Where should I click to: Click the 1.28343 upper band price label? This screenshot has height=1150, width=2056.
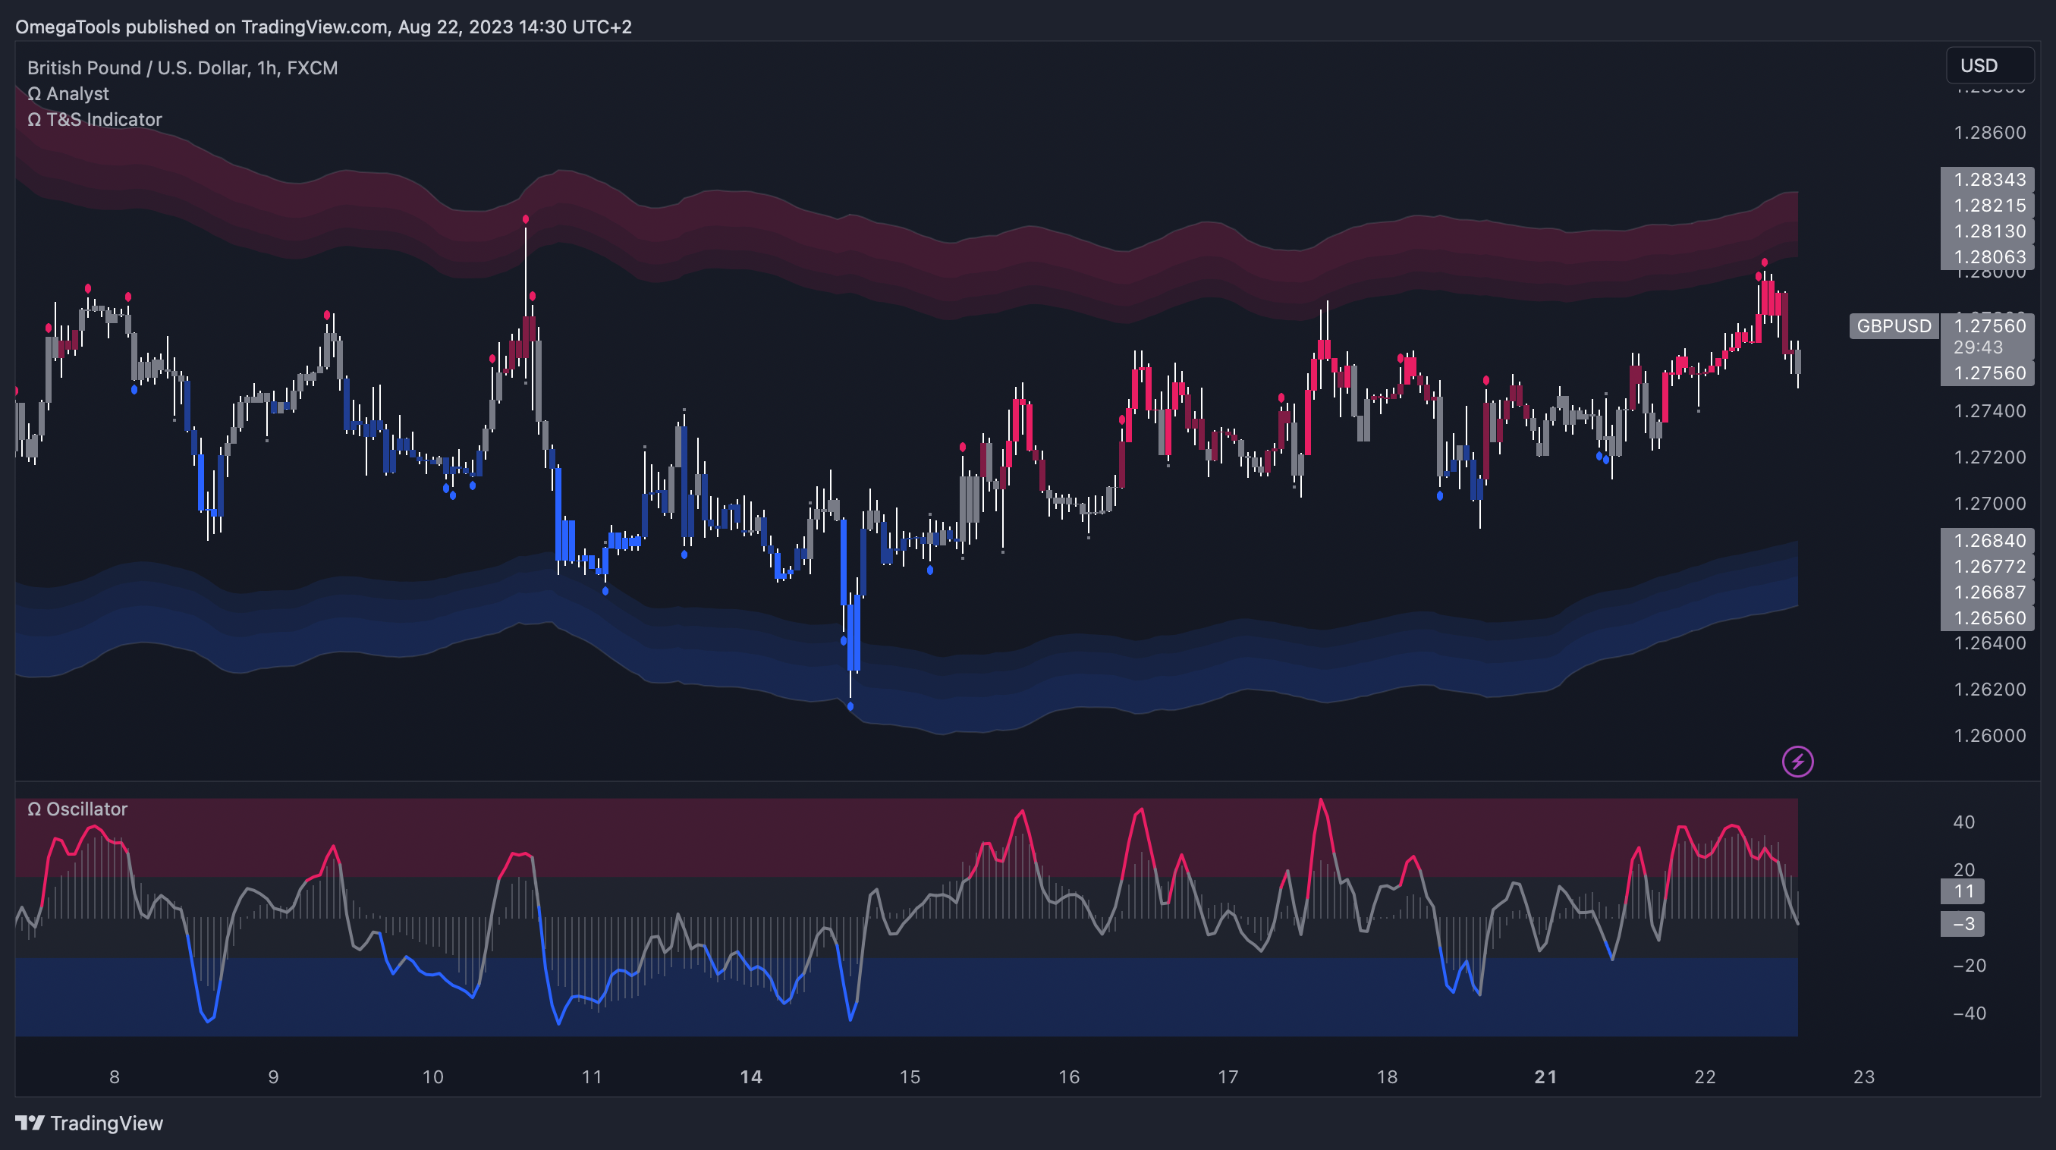[1988, 180]
